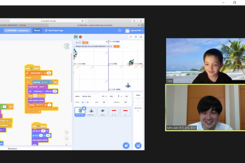Screen dimensions: 245x163
Task: Switch to small stage layout
Action: (130, 37)
